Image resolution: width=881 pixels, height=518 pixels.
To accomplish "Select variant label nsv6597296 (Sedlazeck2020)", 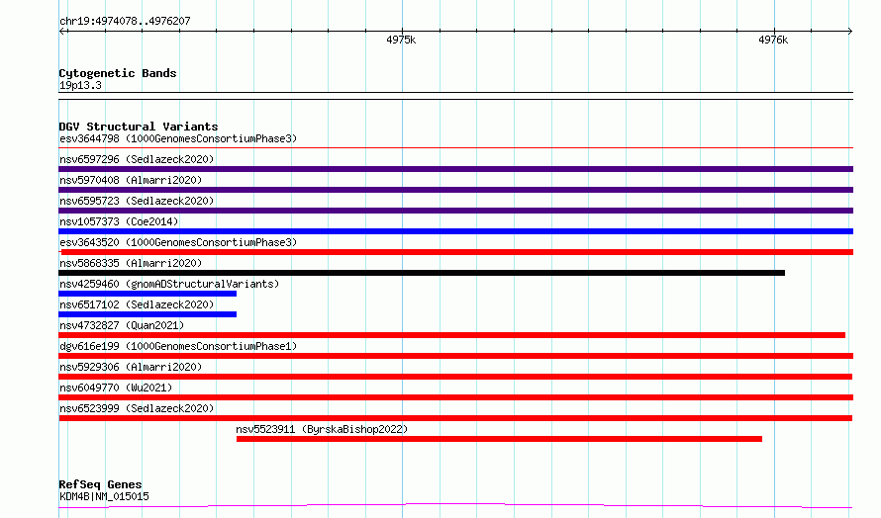I will tap(137, 159).
